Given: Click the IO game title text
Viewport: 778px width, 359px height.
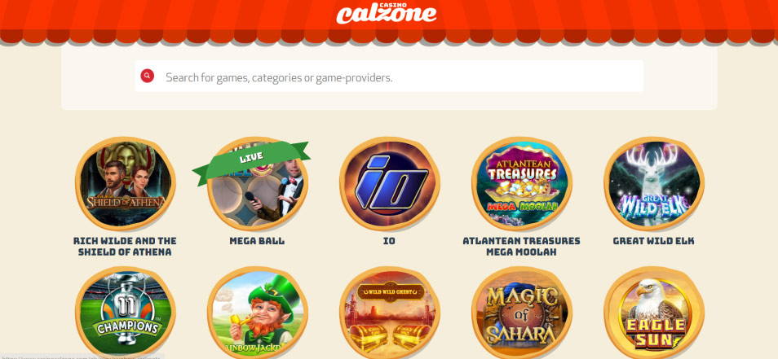Looking at the screenshot, I should [x=390, y=241].
